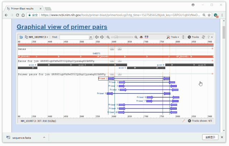Click the exon 5 label
This screenshot has height=146, width=229.
point(122,68)
